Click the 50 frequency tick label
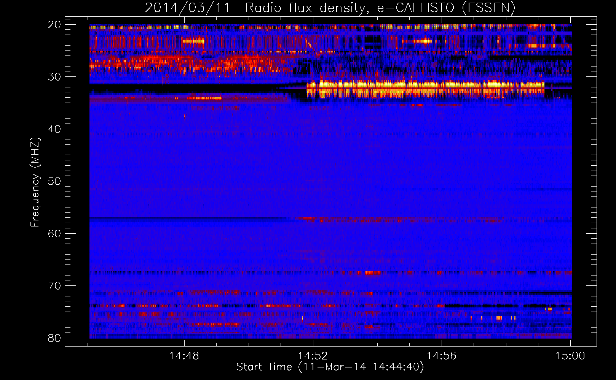616x380 pixels. click(x=54, y=181)
